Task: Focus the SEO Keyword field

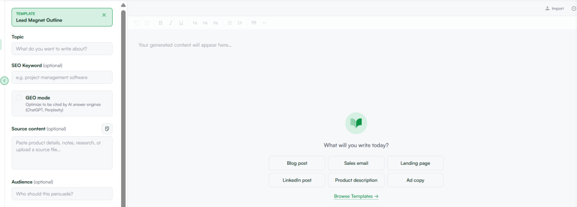Action: pos(62,78)
